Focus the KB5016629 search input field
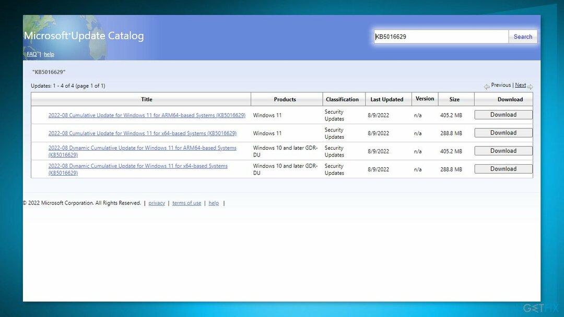The width and height of the screenshot is (564, 317). [441, 36]
